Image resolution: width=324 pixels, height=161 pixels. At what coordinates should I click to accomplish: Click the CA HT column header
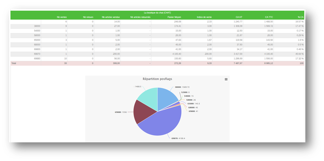tap(239, 17)
